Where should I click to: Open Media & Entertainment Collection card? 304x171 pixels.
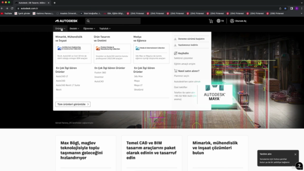click(x=151, y=54)
